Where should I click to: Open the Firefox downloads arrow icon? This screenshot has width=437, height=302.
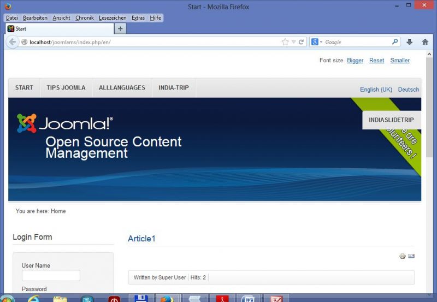(x=409, y=42)
